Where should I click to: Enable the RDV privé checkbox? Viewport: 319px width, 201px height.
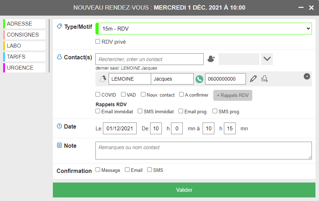coord(98,42)
